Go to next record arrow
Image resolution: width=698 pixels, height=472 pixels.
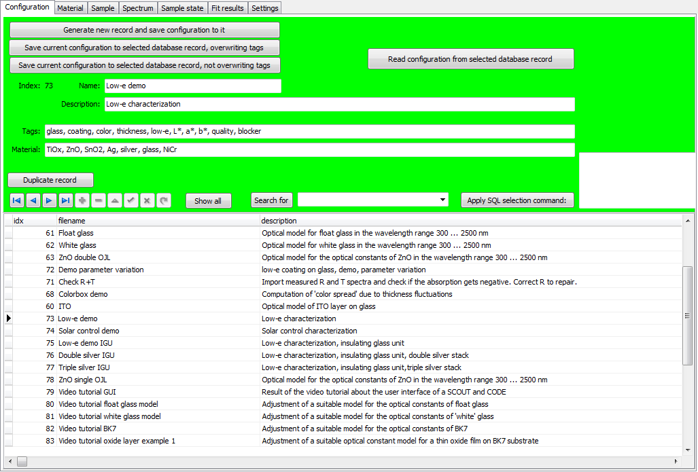49,200
